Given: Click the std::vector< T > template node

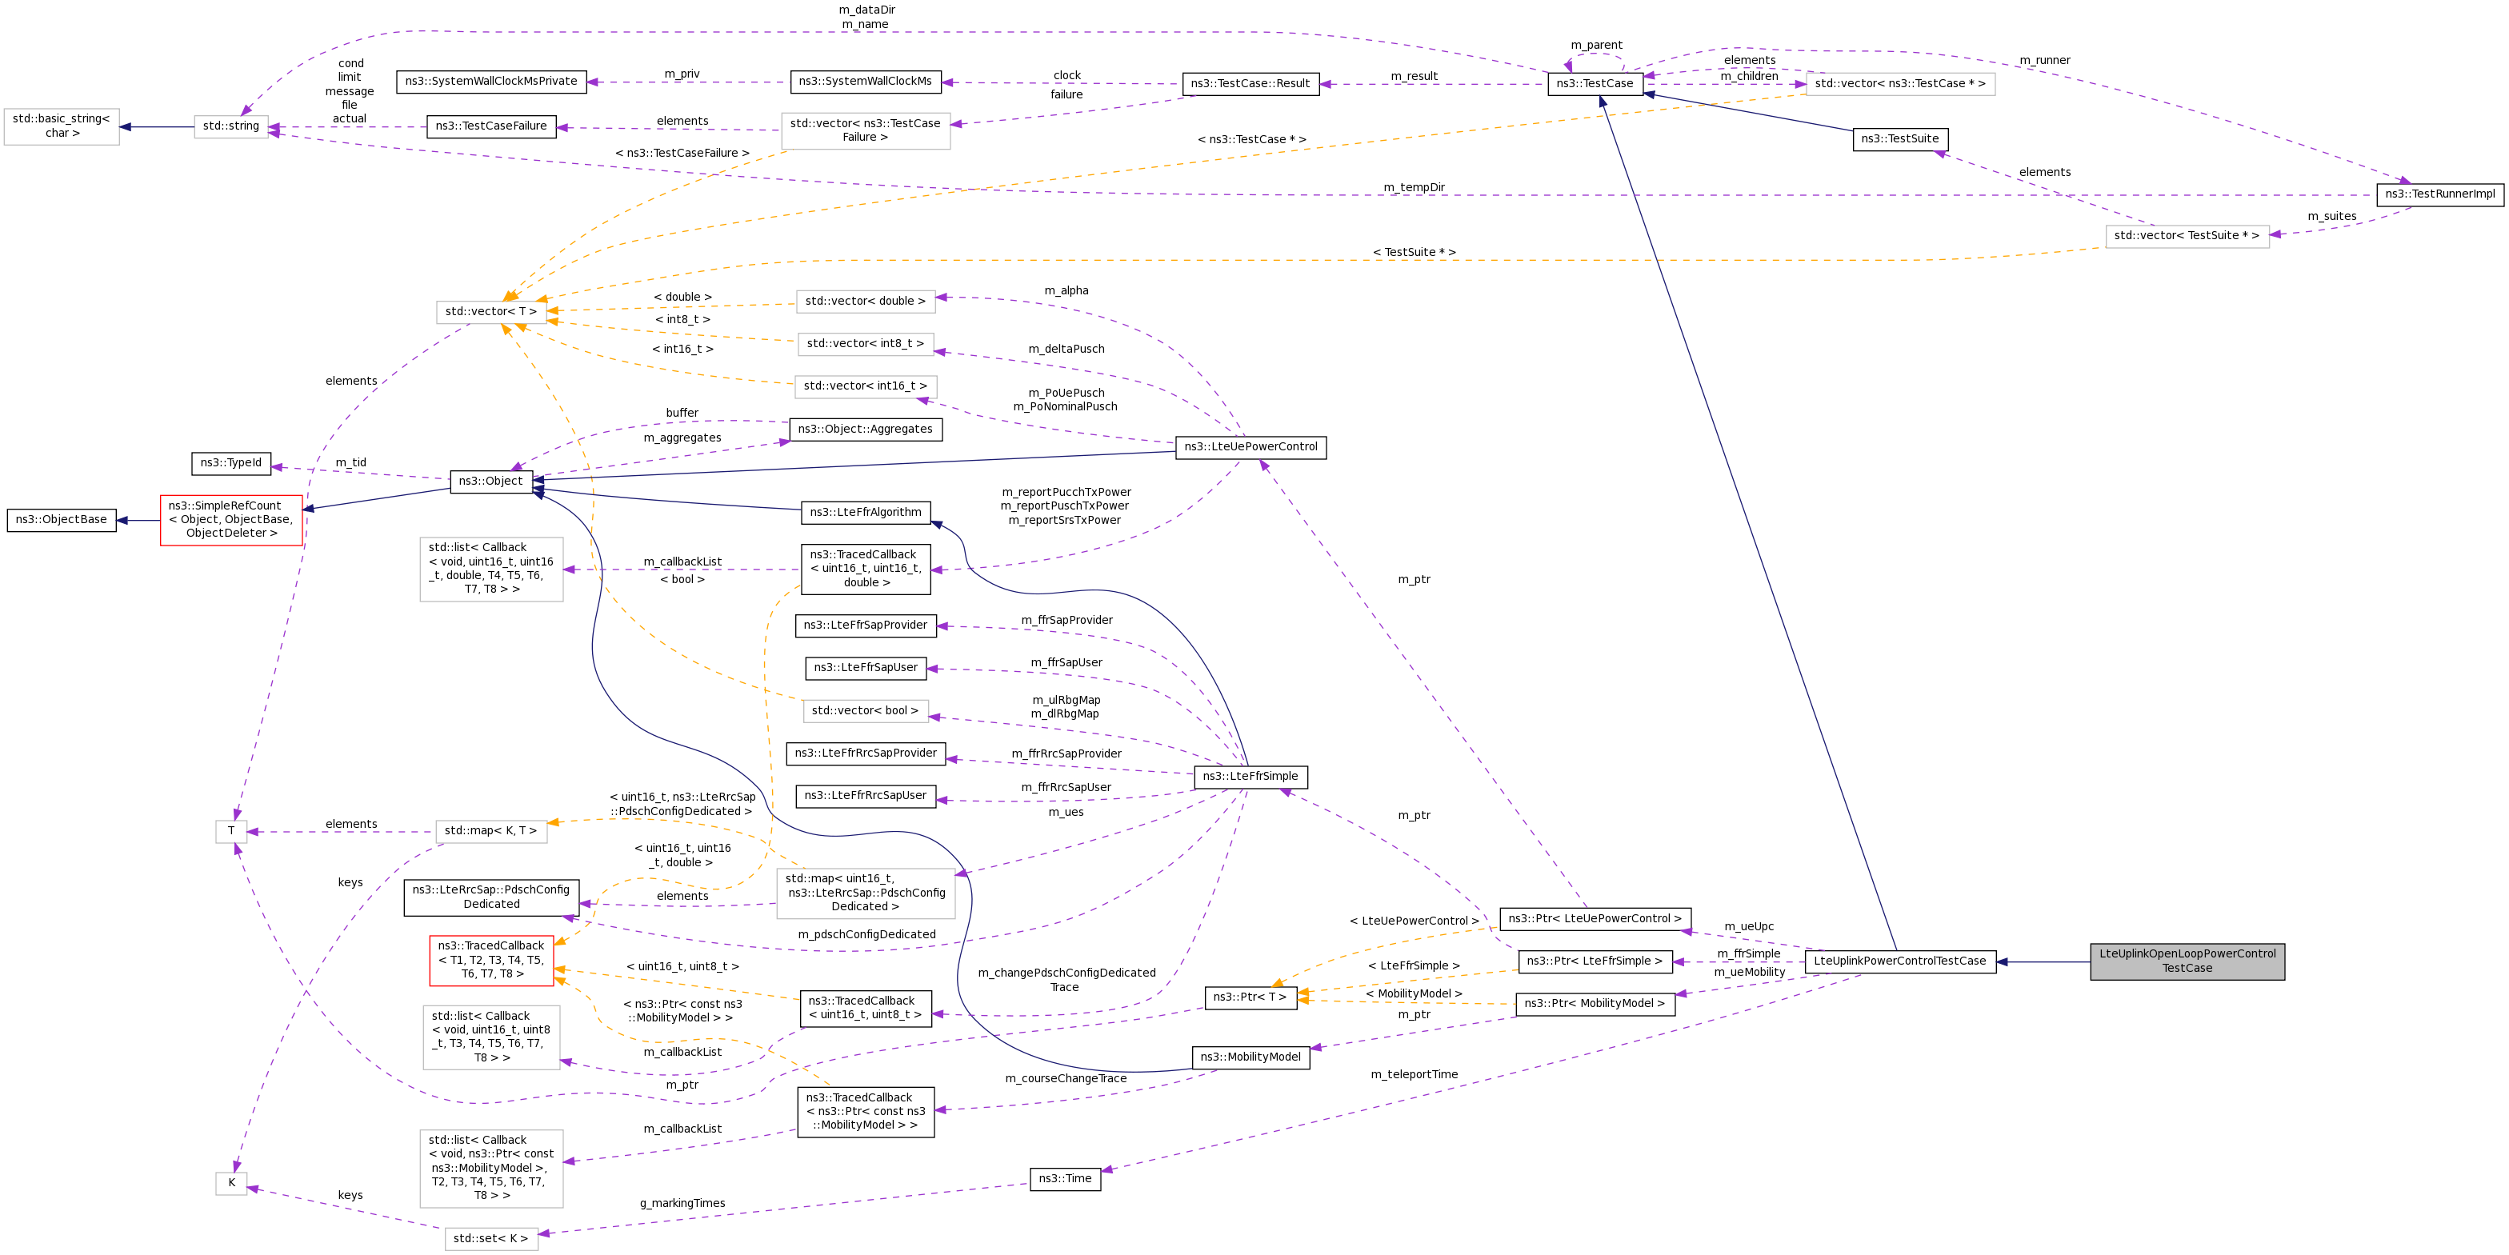Looking at the screenshot, I should pyautogui.click(x=491, y=312).
